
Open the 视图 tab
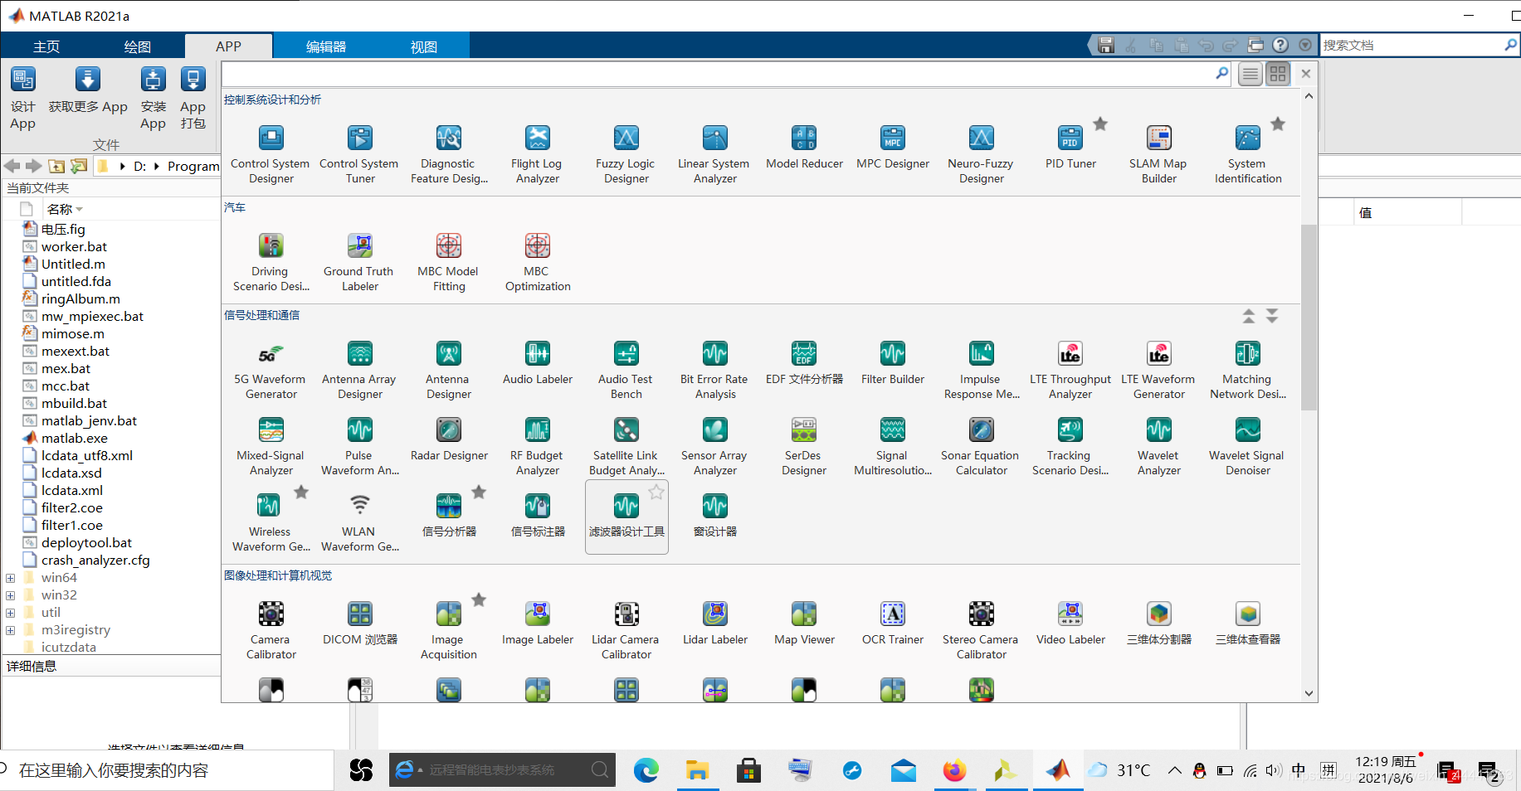(423, 46)
